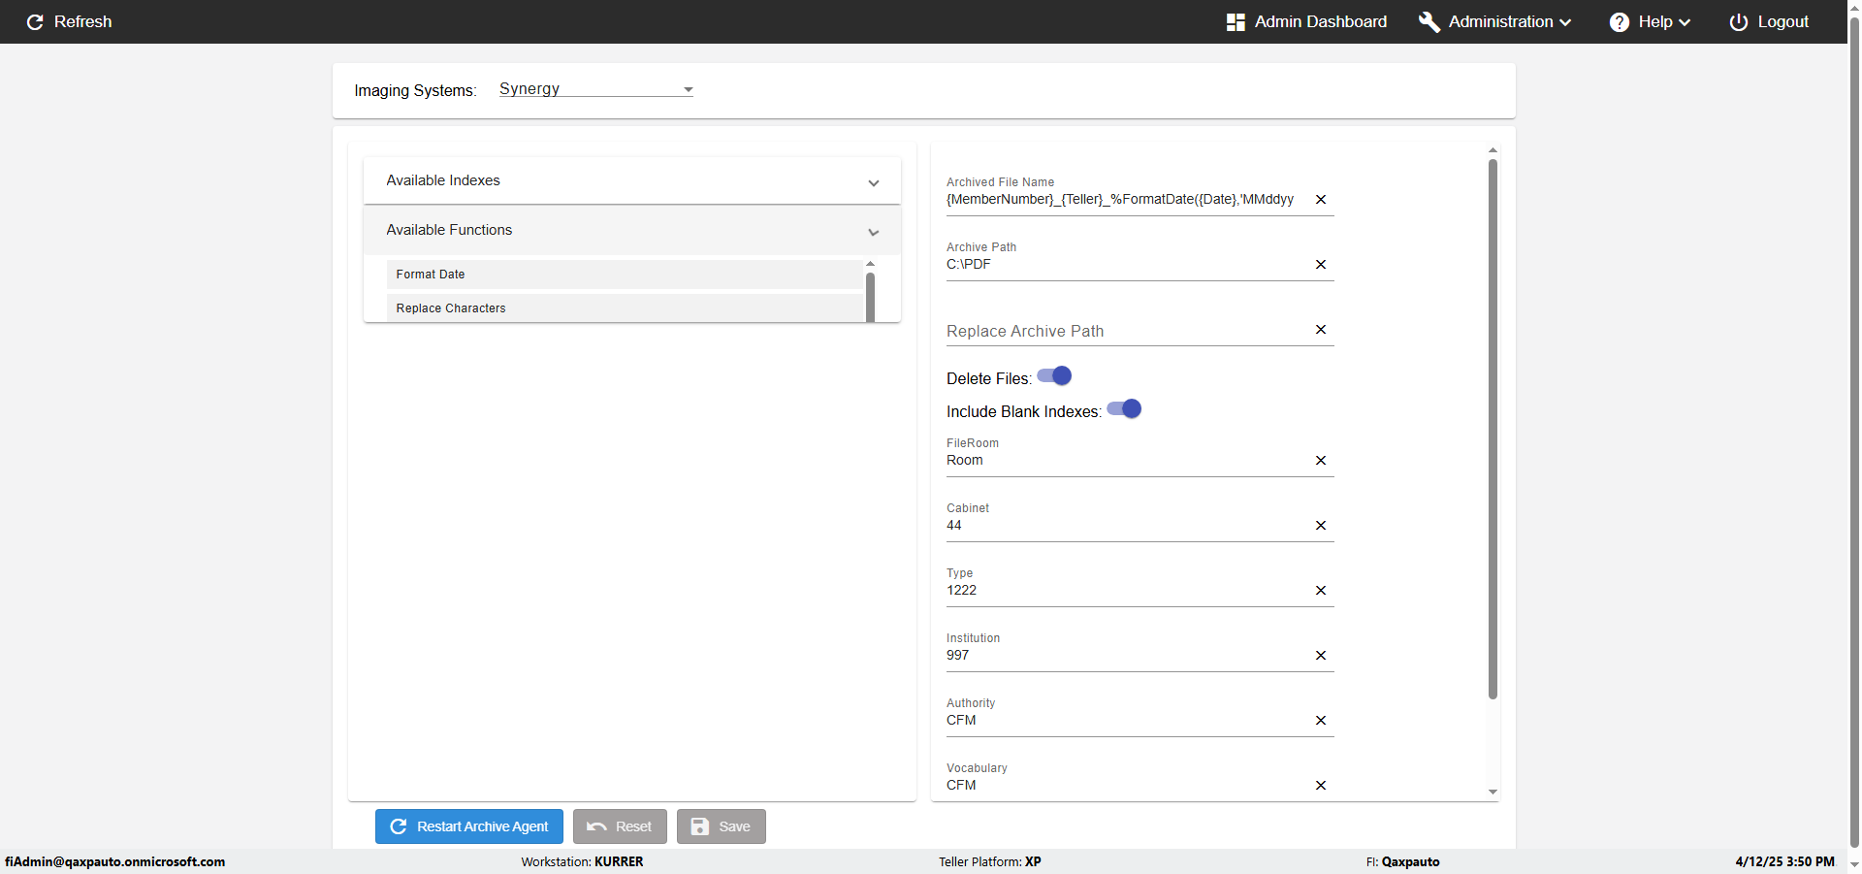
Task: Clear the Authority field value
Action: pos(1320,721)
